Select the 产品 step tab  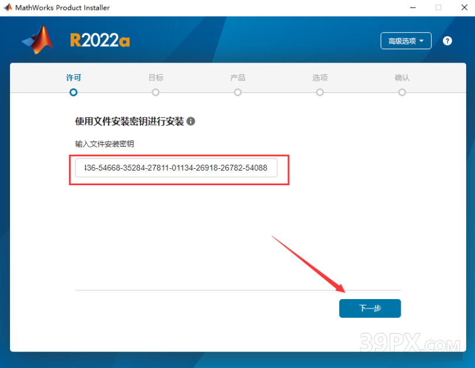click(x=238, y=78)
